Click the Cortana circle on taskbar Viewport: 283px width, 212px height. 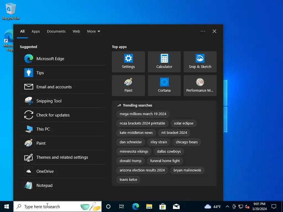click(108, 206)
